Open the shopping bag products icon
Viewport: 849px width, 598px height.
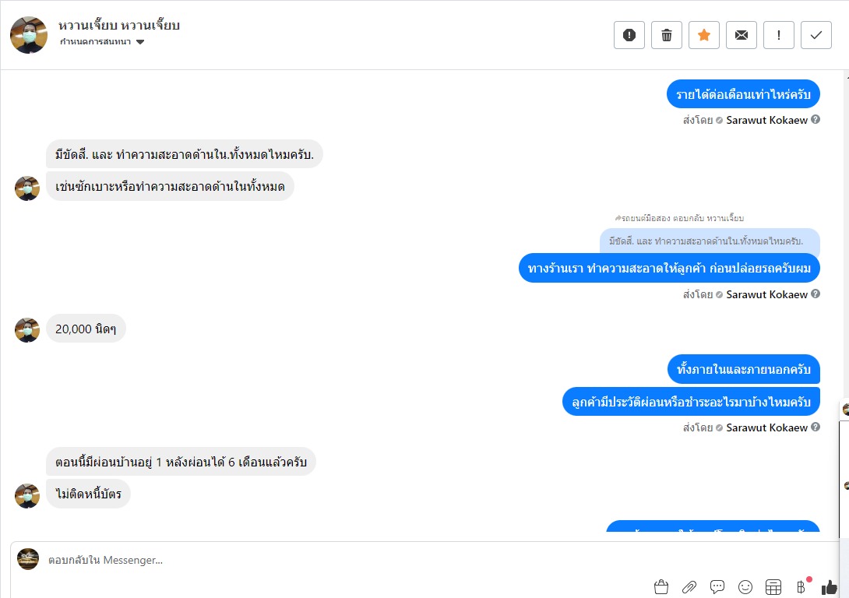661,586
